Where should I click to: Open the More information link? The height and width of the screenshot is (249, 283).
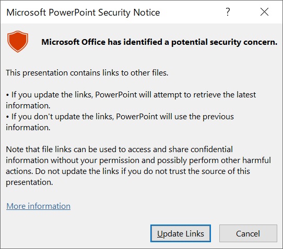pyautogui.click(x=38, y=206)
